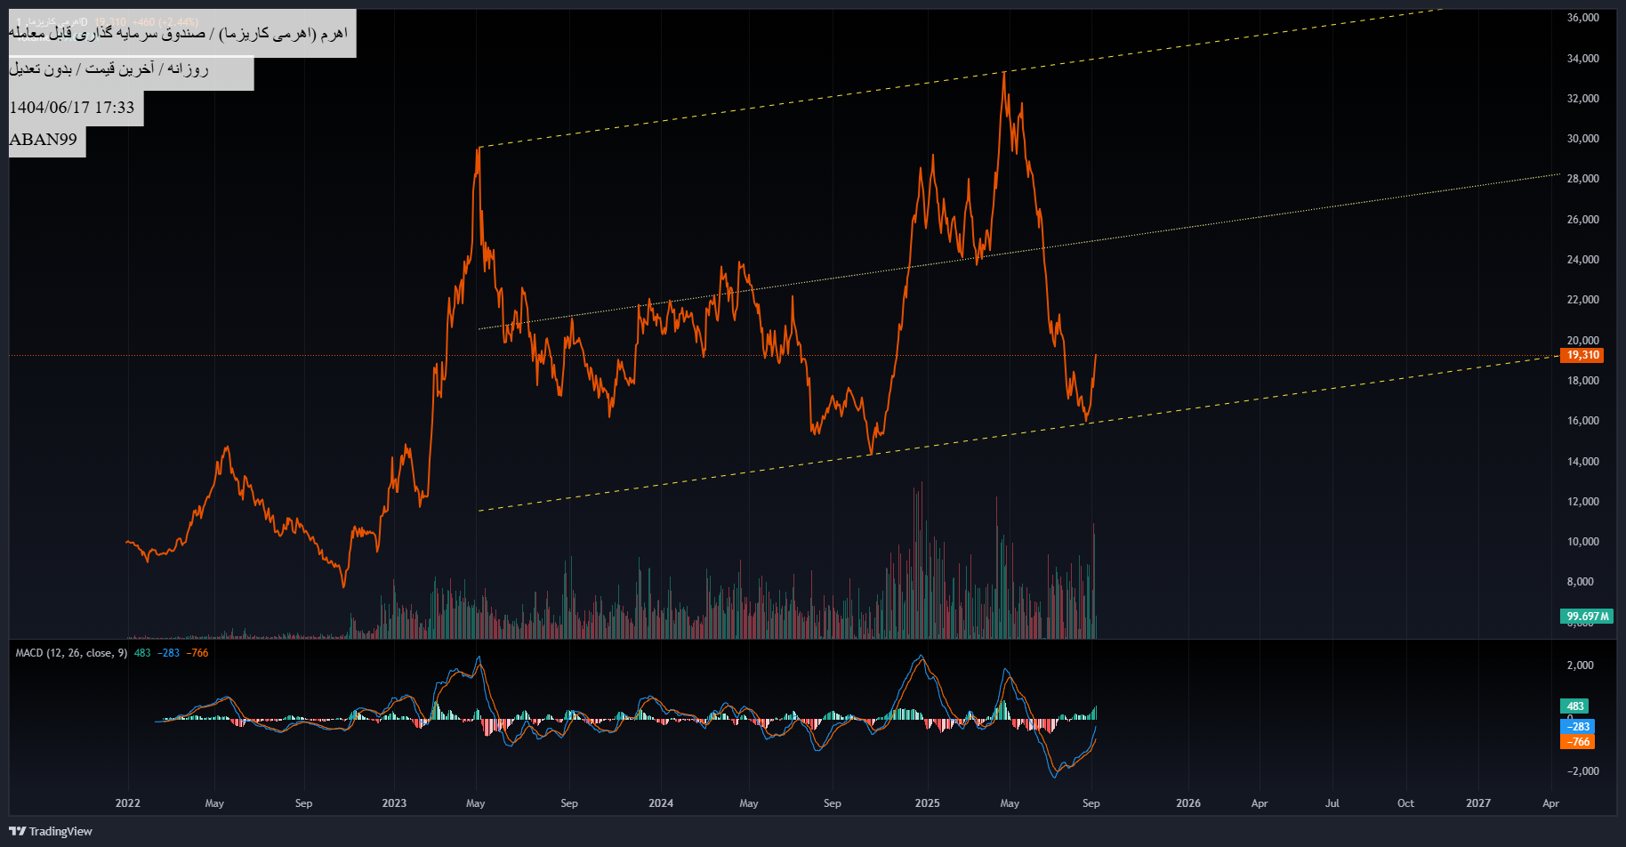The width and height of the screenshot is (1626, 847).
Task: Click the Sep label right before 2026
Action: [x=1091, y=803]
